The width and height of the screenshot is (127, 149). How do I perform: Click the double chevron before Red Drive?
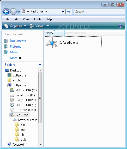[x=28, y=11]
